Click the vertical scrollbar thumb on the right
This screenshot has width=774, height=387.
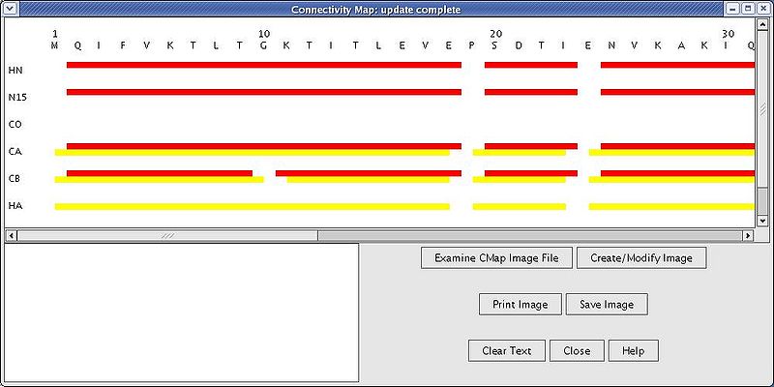tap(762, 203)
